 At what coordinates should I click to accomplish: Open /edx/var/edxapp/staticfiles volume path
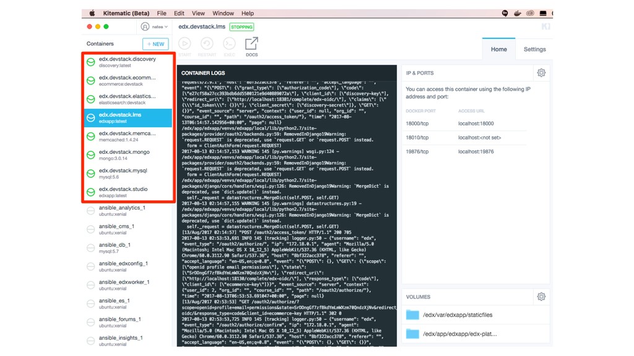point(458,315)
